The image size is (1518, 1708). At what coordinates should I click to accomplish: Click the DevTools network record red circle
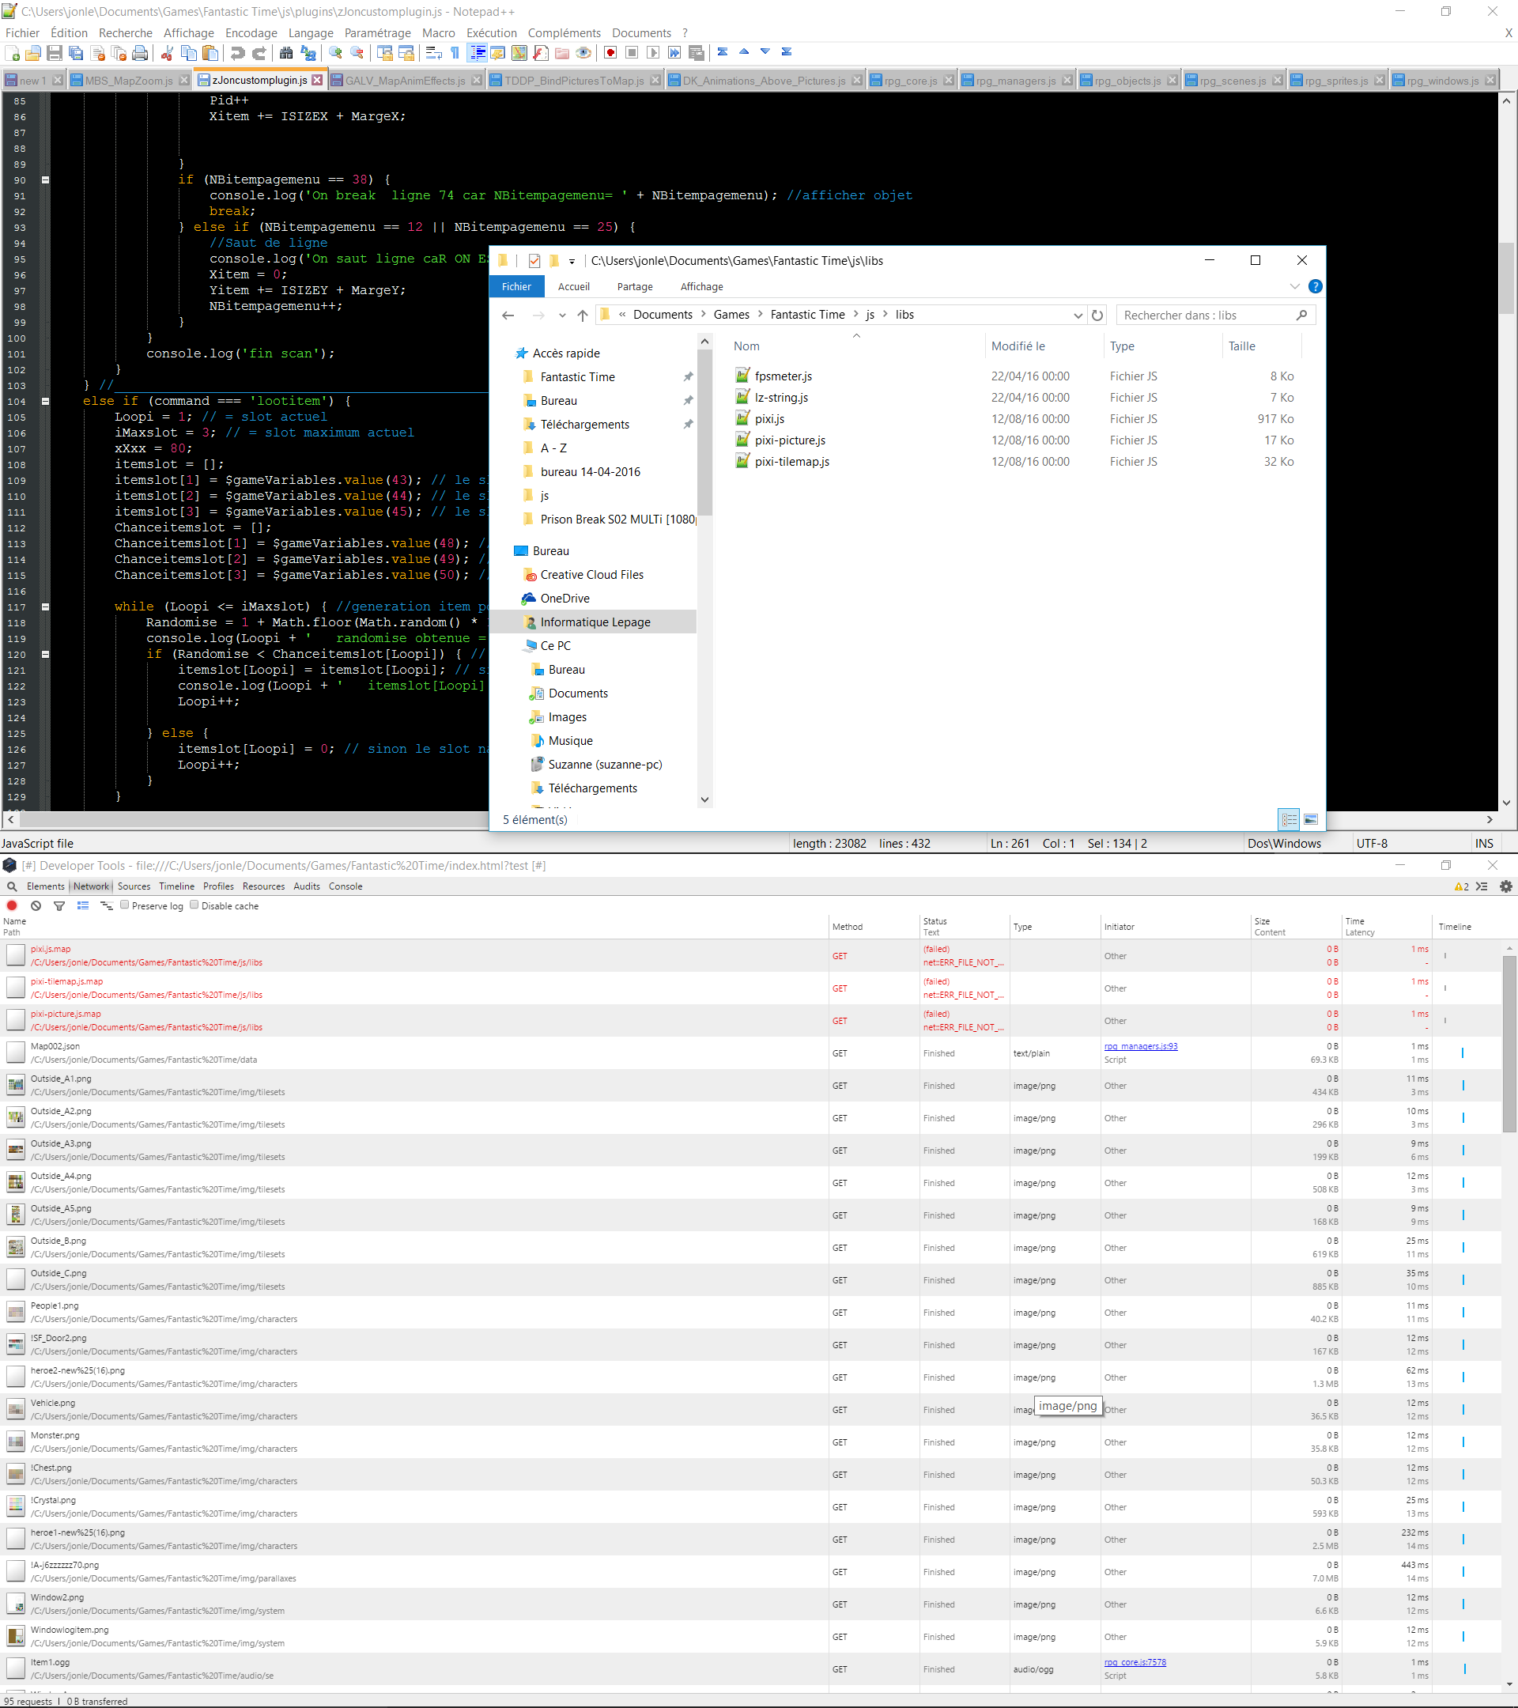point(12,906)
